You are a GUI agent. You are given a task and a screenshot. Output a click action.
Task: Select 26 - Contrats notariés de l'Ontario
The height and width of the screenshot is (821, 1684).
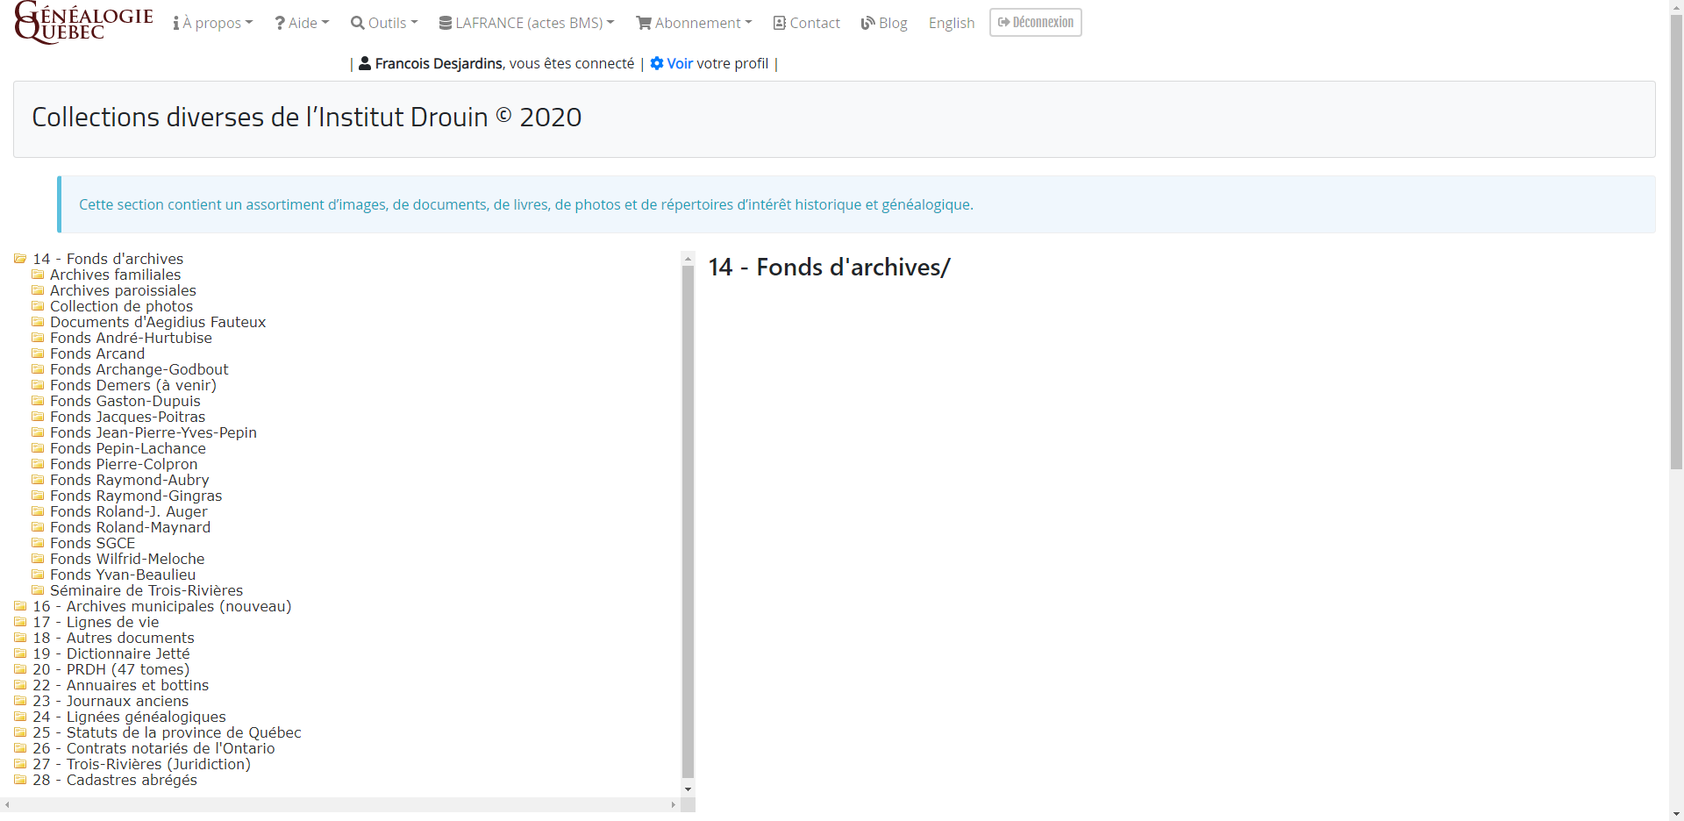click(154, 748)
